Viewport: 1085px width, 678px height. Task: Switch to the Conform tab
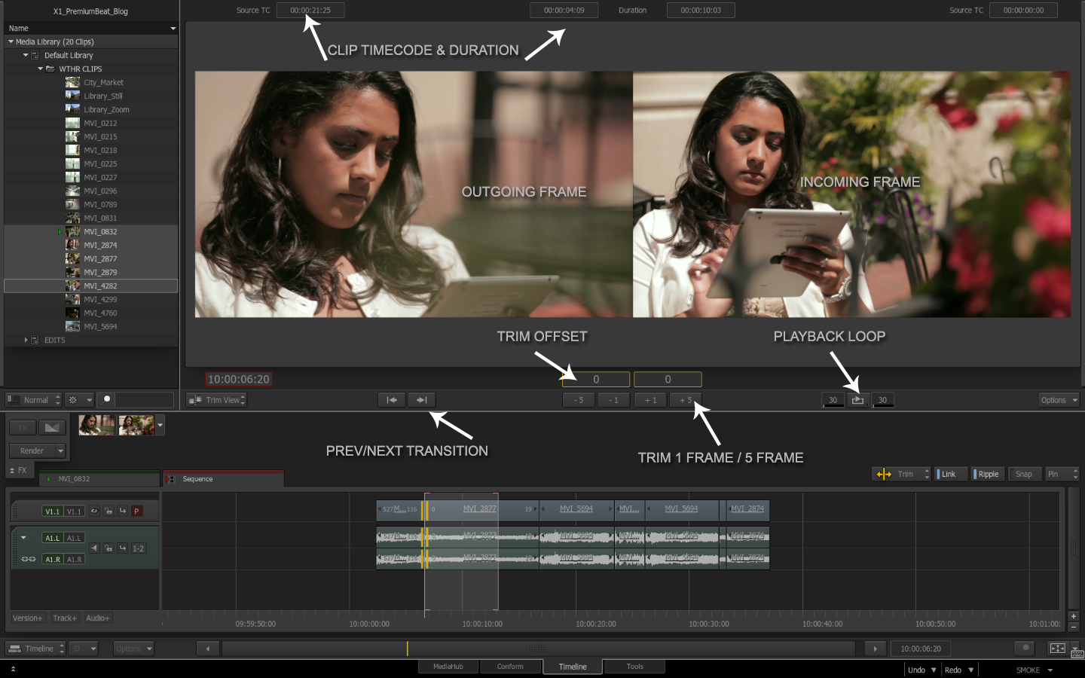pos(510,667)
